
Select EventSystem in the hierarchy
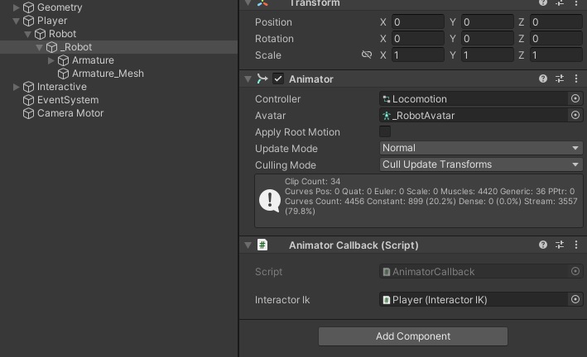click(x=67, y=100)
